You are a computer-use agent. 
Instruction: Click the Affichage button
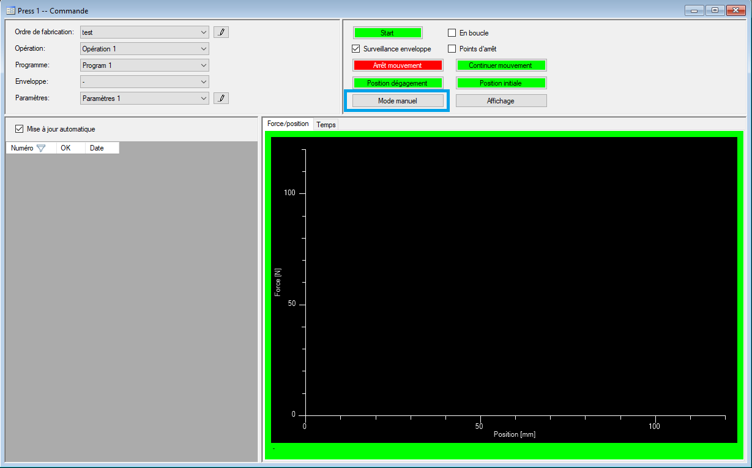(501, 101)
